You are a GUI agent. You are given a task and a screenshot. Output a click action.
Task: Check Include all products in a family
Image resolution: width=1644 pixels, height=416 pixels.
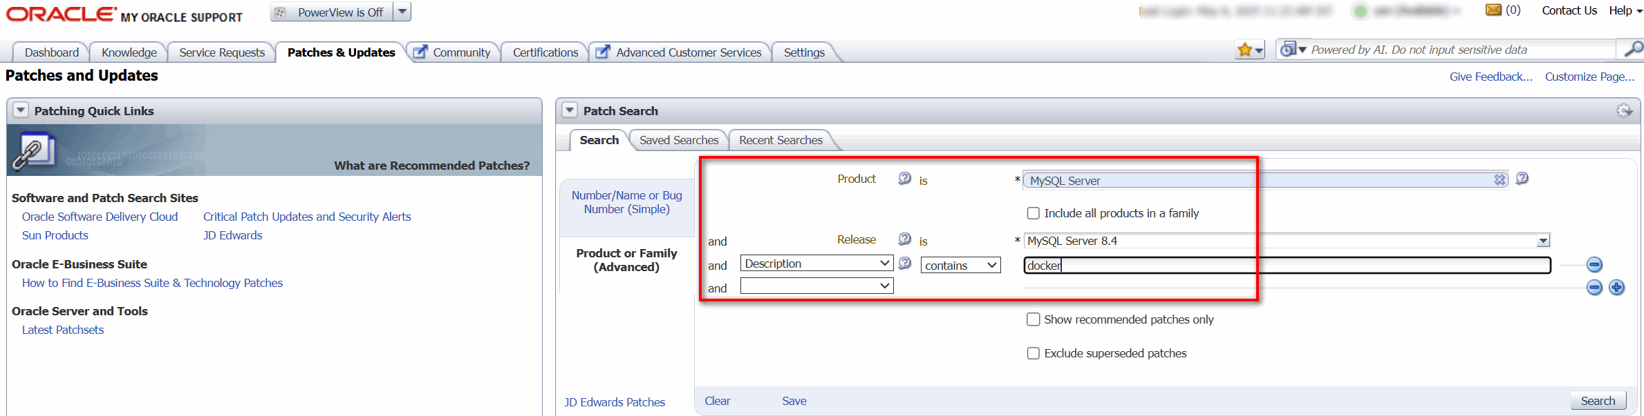coord(1033,213)
